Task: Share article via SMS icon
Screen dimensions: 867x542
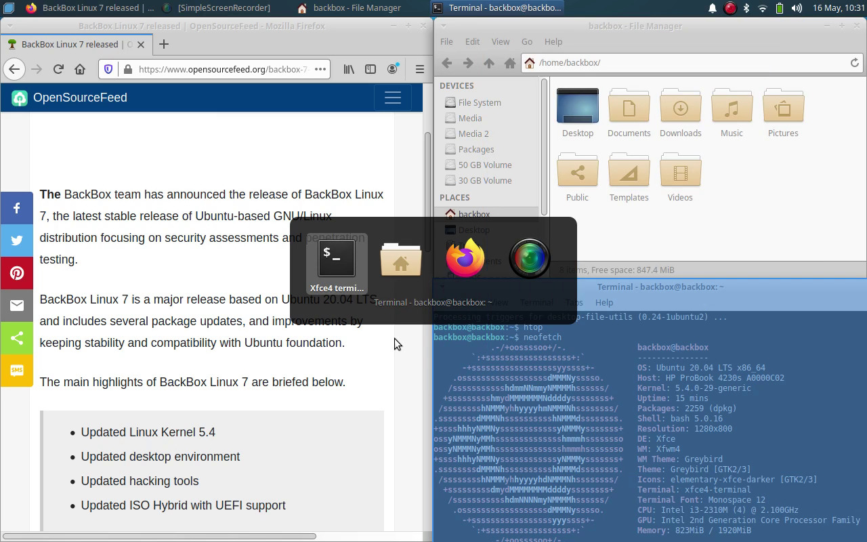Action: [16, 371]
